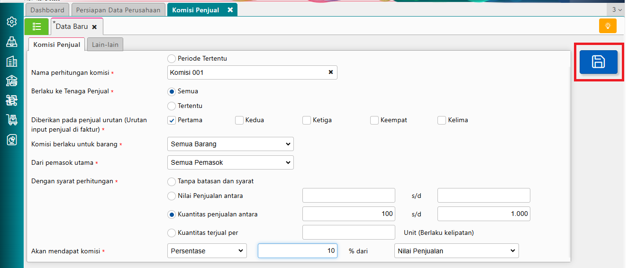Open the bank and cash sidebar icon

coord(12,81)
